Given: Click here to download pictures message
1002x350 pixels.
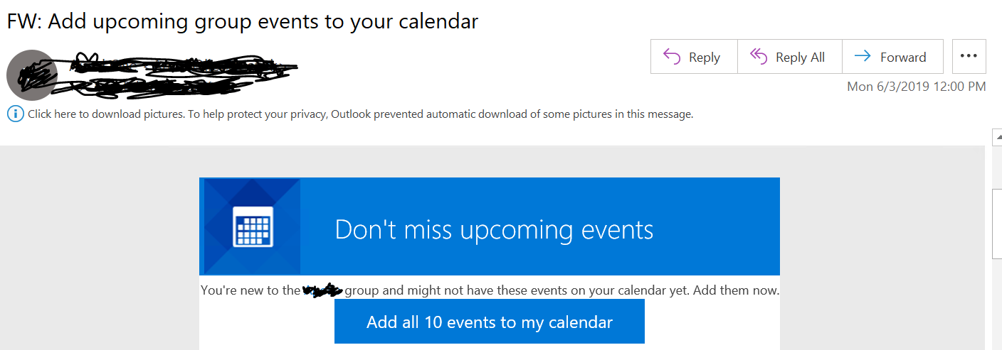Looking at the screenshot, I should [360, 114].
